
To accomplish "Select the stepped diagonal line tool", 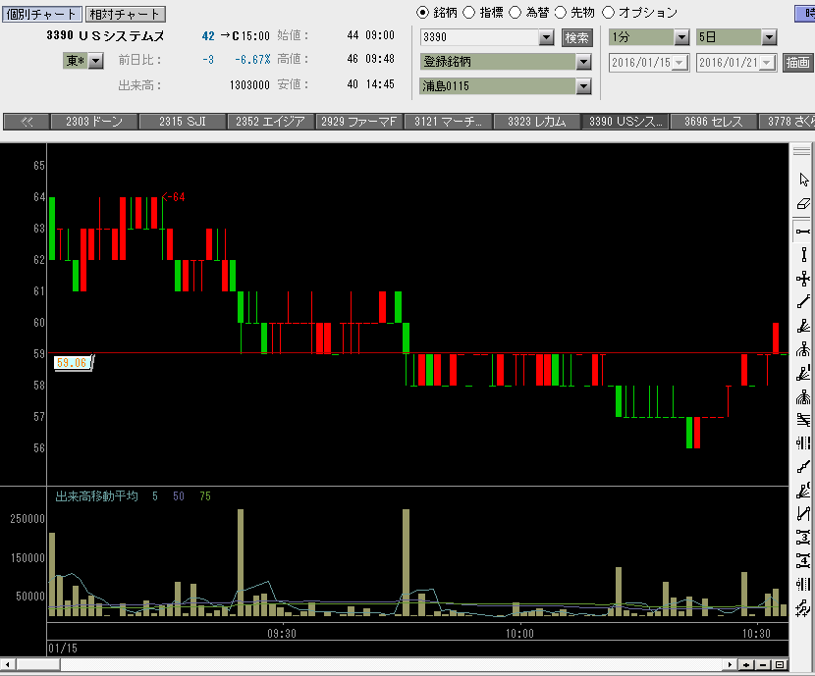I will (x=803, y=467).
